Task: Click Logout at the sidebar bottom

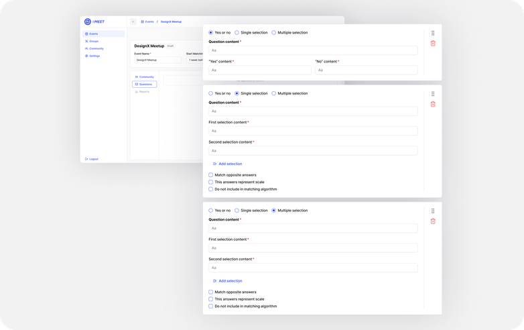Action: coord(92,159)
